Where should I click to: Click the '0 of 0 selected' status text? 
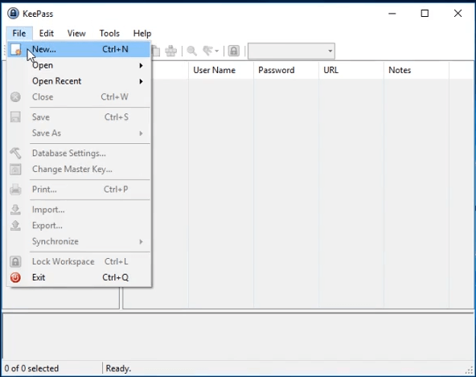[x=31, y=368]
